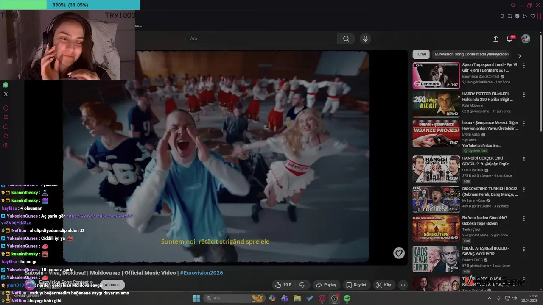This screenshot has width=543, height=305.
Task: Open Spotify from the taskbar
Action: coord(347,298)
